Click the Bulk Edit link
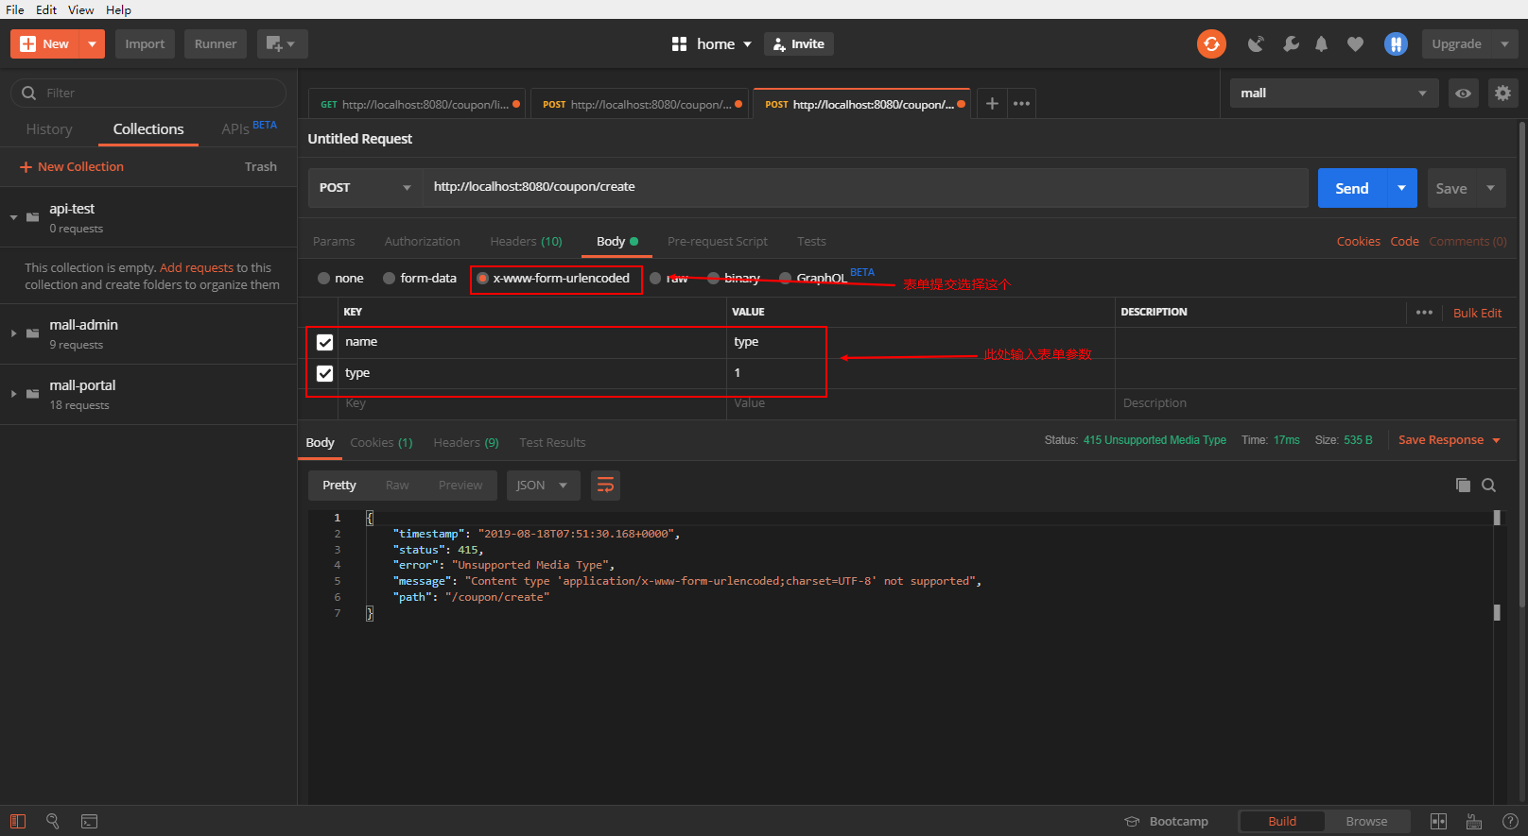The width and height of the screenshot is (1528, 836). tap(1477, 314)
